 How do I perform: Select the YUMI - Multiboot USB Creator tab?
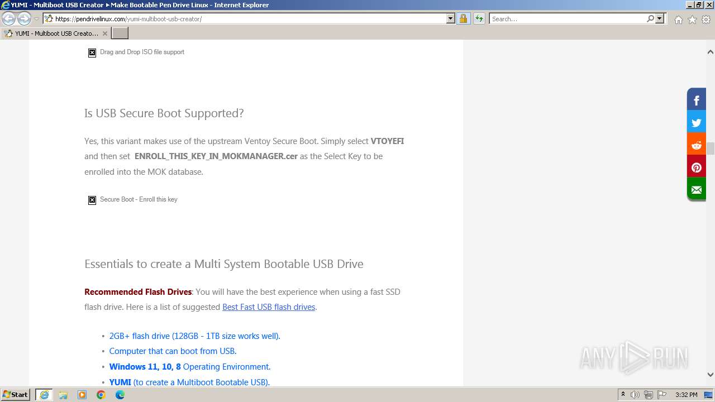pos(55,33)
